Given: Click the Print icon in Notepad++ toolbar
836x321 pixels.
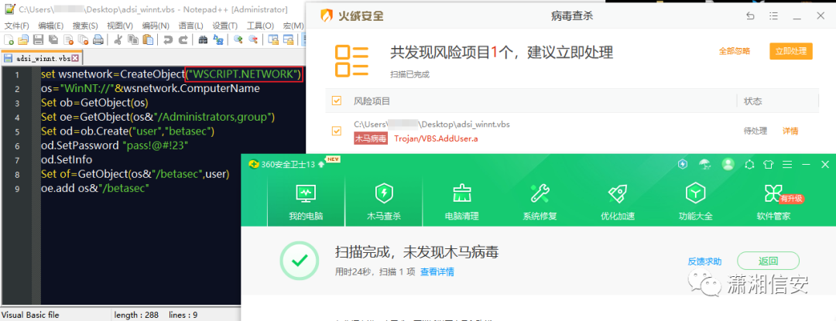Looking at the screenshot, I should coord(98,39).
